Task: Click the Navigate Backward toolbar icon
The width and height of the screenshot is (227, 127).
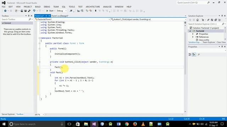Action: (x=5, y=11)
